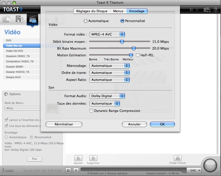The image size is (221, 176).
Task: Click the Supprimer remove icon
Action: pyautogui.click(x=93, y=158)
